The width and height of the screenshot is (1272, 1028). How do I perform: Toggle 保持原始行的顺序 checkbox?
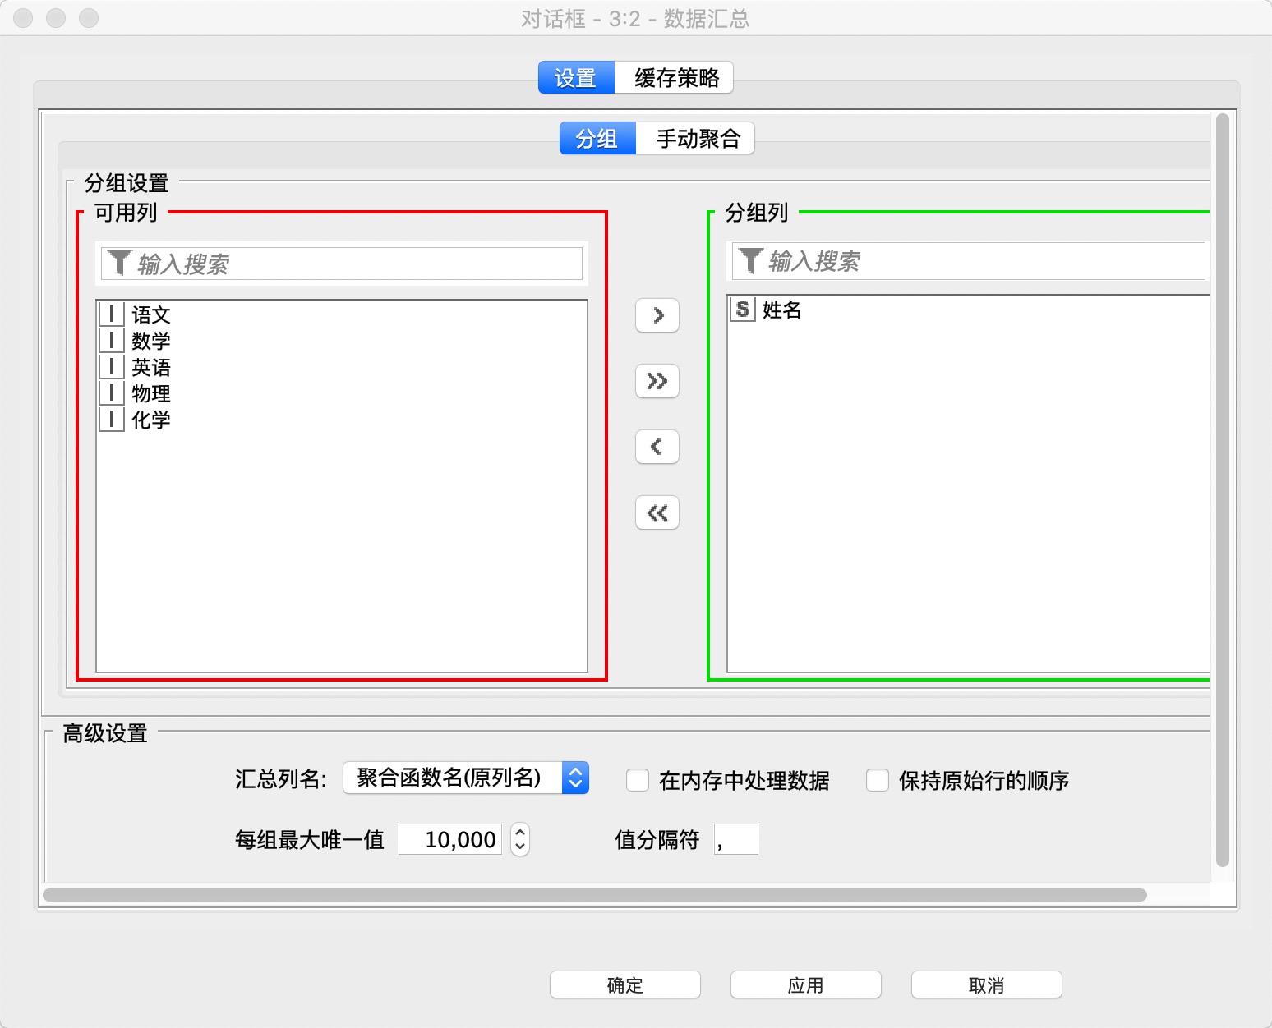(878, 780)
